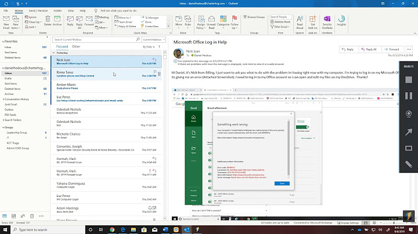Switch to the People view icon
The height and width of the screenshot is (234, 418).
(x=23, y=216)
